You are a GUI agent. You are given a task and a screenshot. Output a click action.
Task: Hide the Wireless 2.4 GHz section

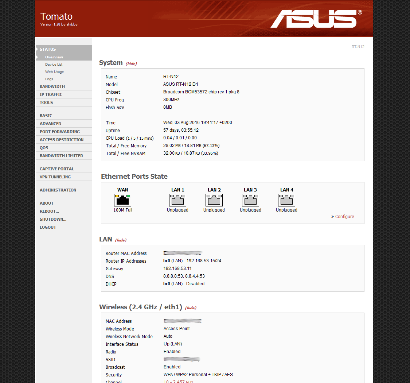191,308
